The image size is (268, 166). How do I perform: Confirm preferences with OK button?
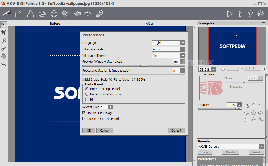click(89, 130)
